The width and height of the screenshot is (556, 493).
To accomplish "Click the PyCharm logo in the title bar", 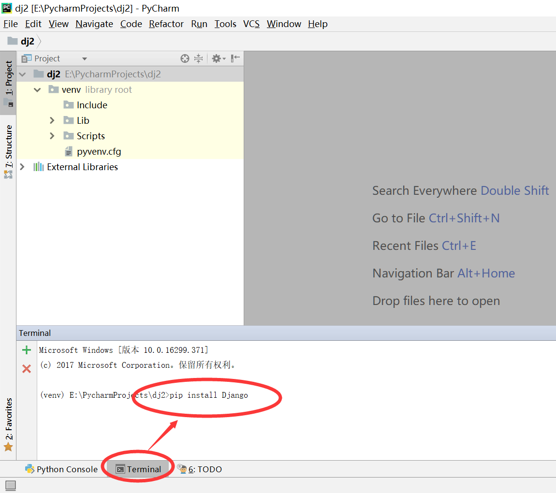I will (x=7, y=8).
